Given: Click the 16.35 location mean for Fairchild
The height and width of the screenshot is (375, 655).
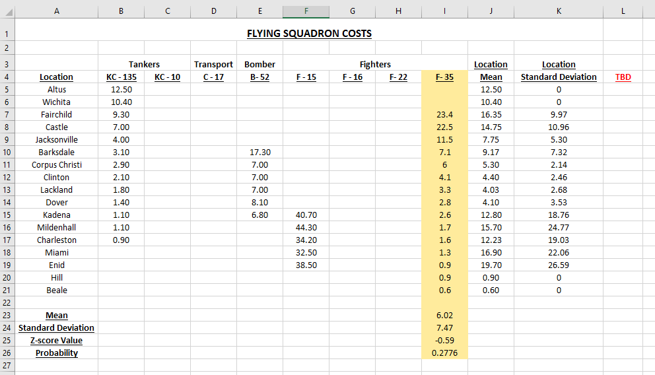Looking at the screenshot, I should pos(491,114).
